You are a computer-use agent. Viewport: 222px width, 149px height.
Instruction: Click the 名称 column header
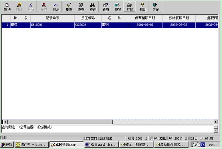click(x=115, y=18)
